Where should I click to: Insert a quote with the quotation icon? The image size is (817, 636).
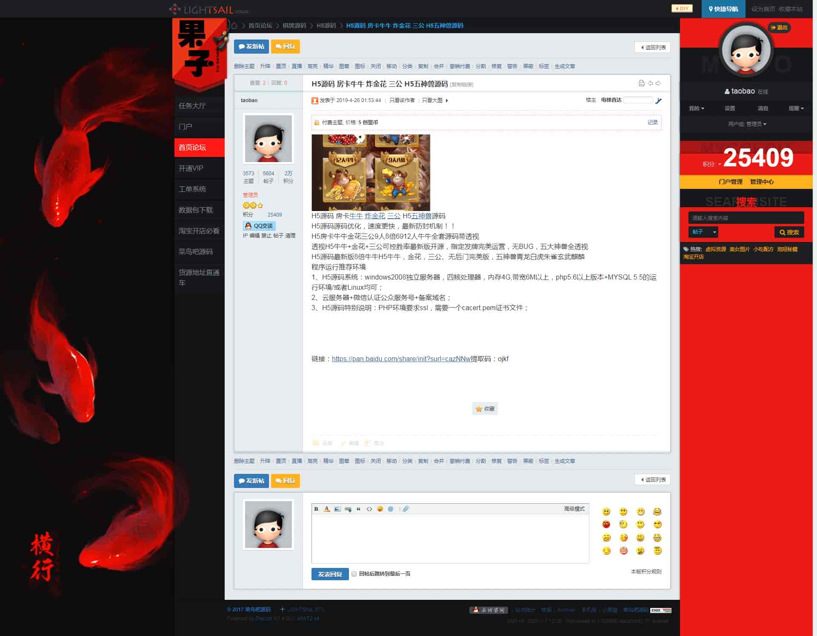tap(358, 509)
